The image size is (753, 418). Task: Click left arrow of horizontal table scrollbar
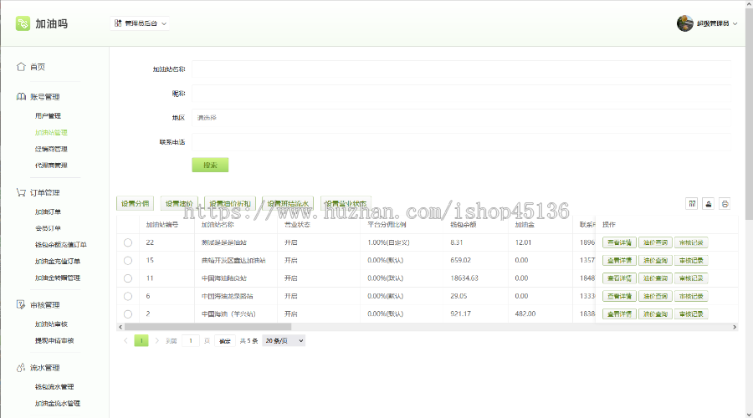click(120, 327)
